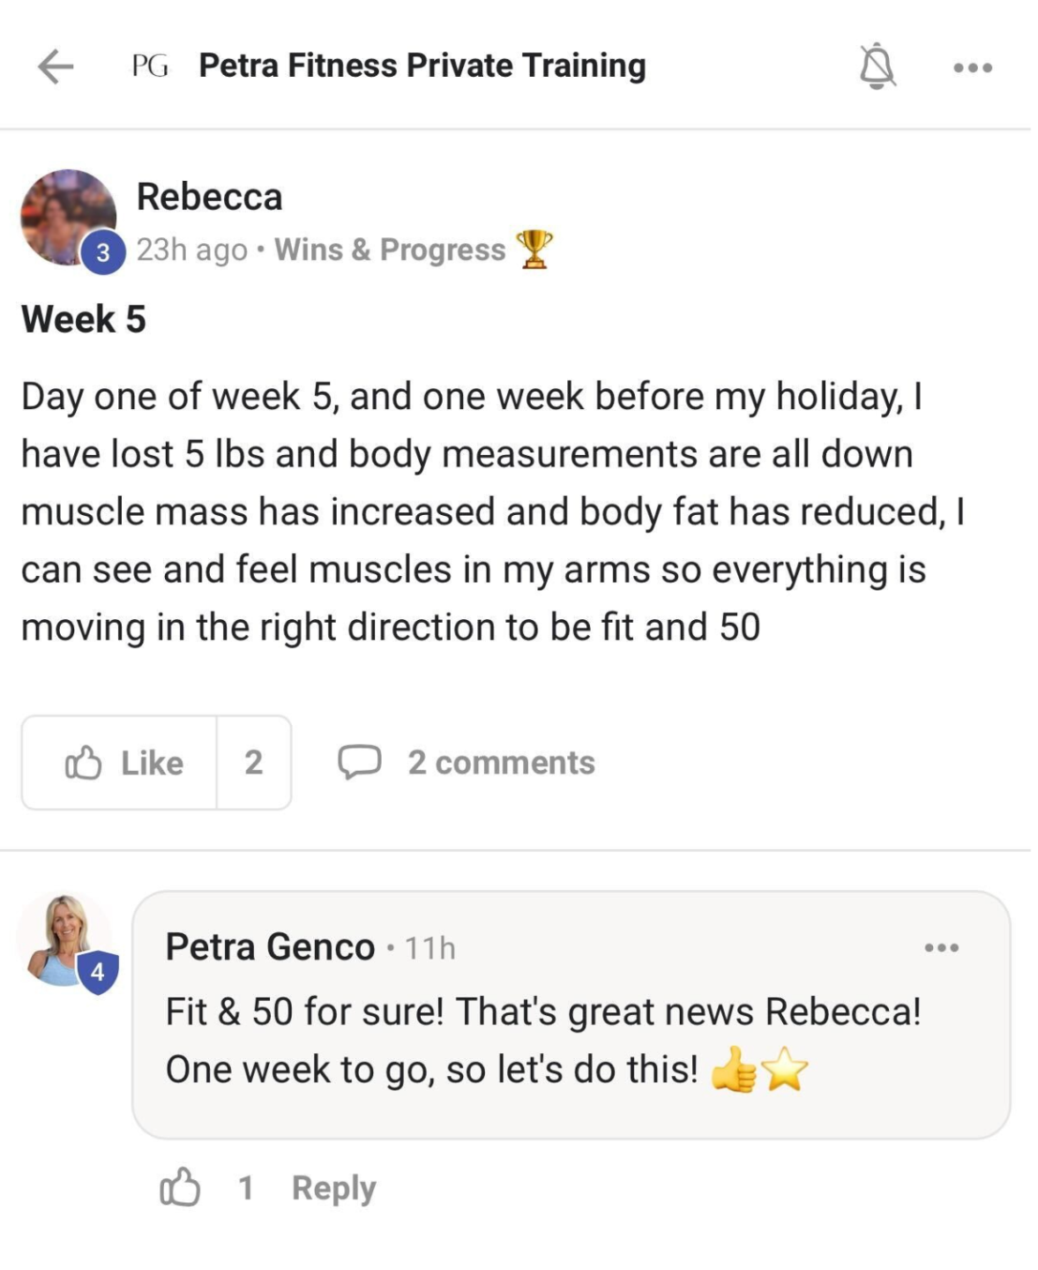Like Petra Genco's comment with thumbs-up
Image resolution: width=1038 pixels, height=1270 pixels.
point(180,1187)
